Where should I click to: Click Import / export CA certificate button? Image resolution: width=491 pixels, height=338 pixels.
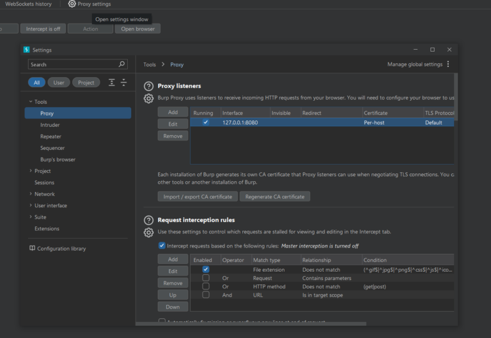pyautogui.click(x=198, y=196)
